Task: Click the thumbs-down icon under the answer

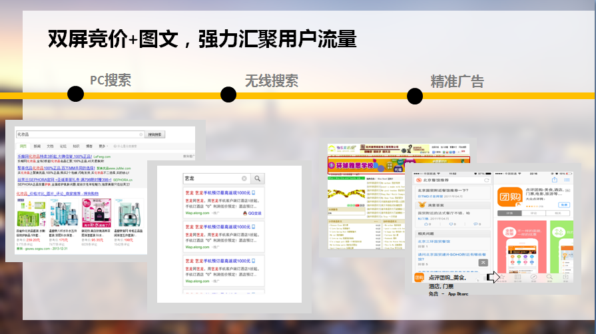Action: coord(453,224)
